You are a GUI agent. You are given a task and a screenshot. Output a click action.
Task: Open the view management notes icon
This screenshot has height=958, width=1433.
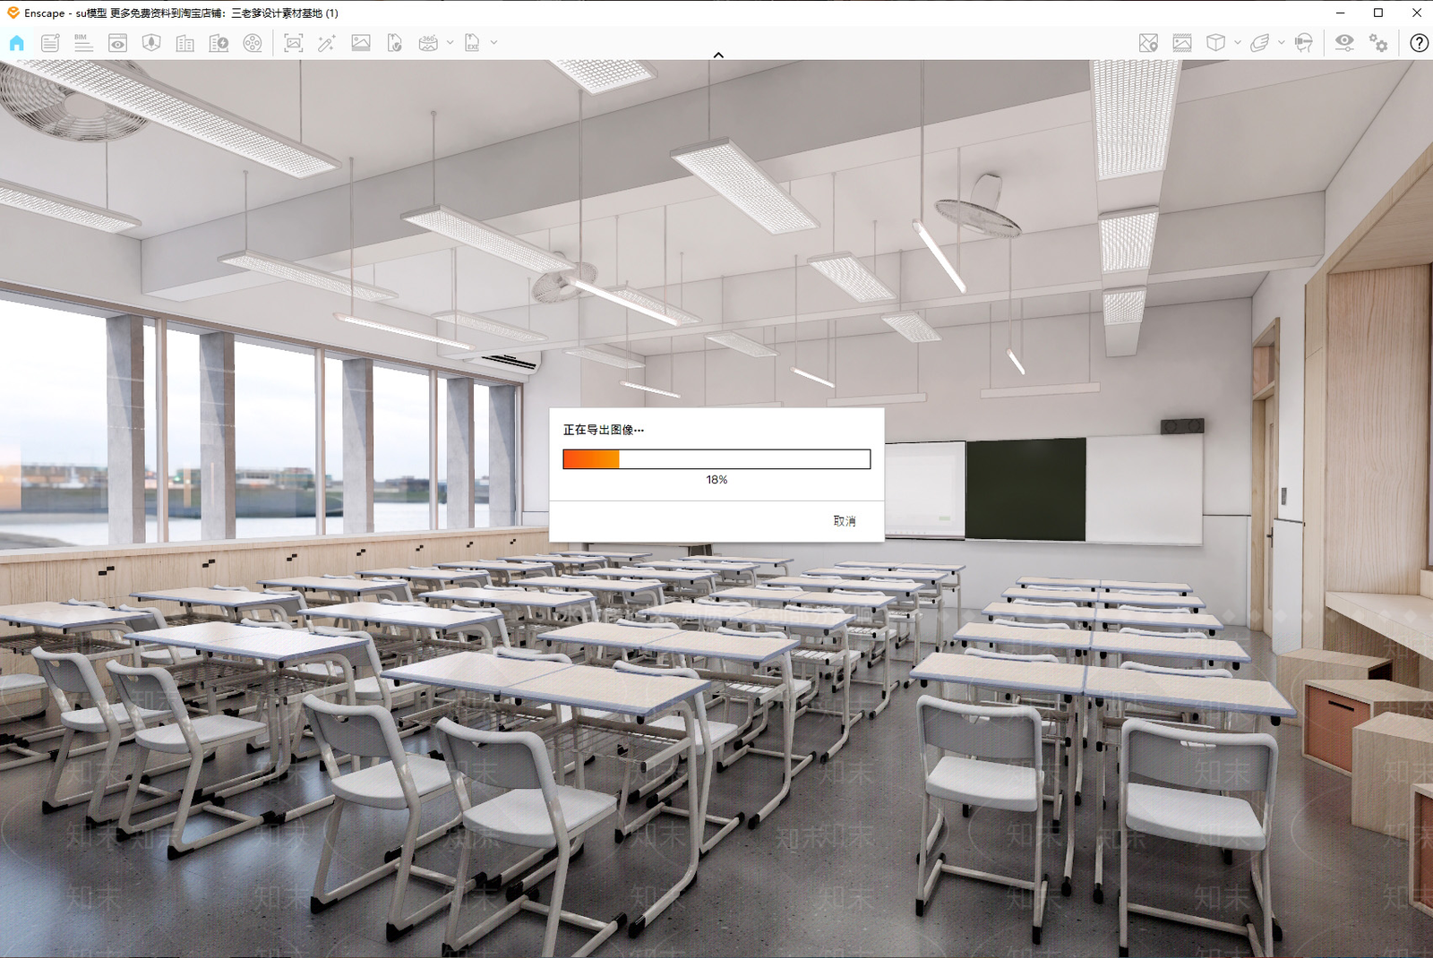click(x=50, y=43)
